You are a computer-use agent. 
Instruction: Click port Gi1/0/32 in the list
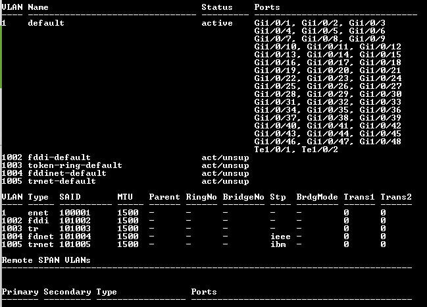328,102
